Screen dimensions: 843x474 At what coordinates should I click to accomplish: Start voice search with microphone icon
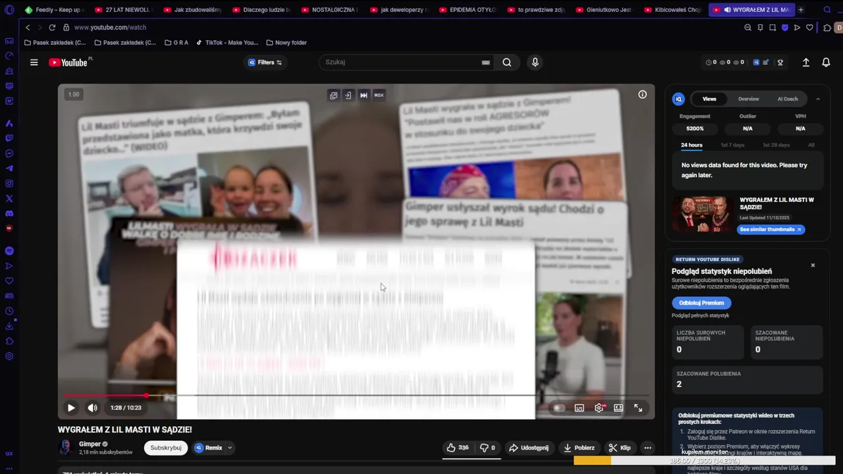[x=535, y=62]
